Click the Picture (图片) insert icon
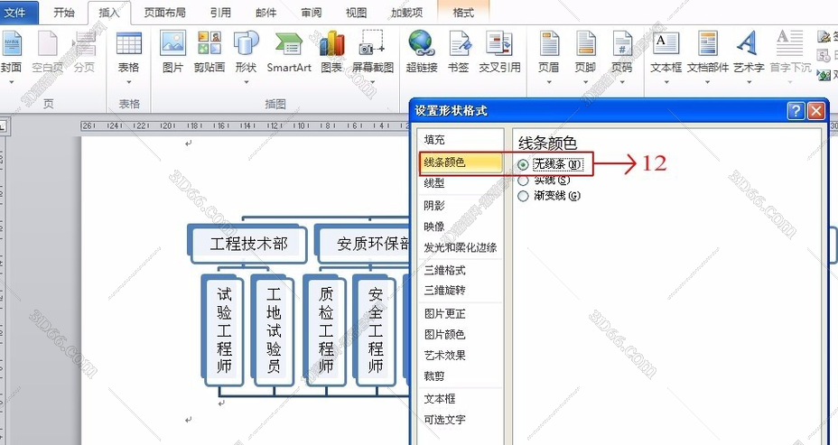 pyautogui.click(x=172, y=51)
